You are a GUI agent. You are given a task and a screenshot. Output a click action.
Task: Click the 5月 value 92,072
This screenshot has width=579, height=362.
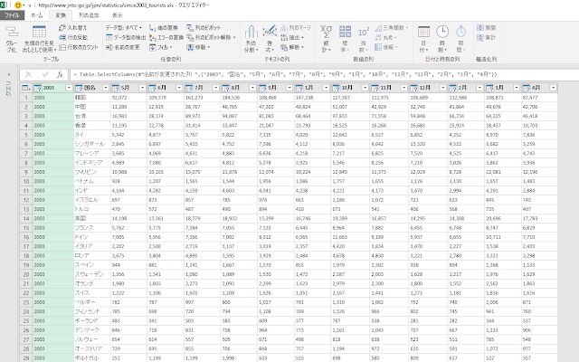(x=128, y=98)
